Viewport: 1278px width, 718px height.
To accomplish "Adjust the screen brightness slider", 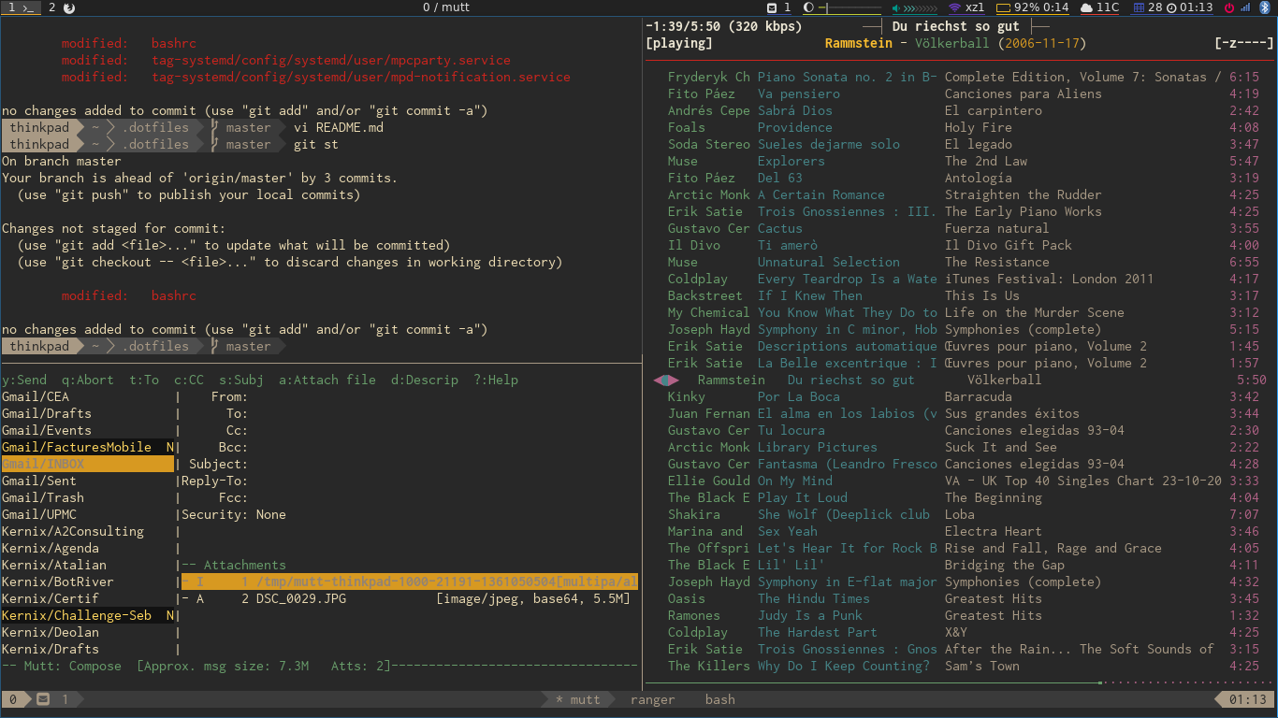I will click(x=850, y=7).
